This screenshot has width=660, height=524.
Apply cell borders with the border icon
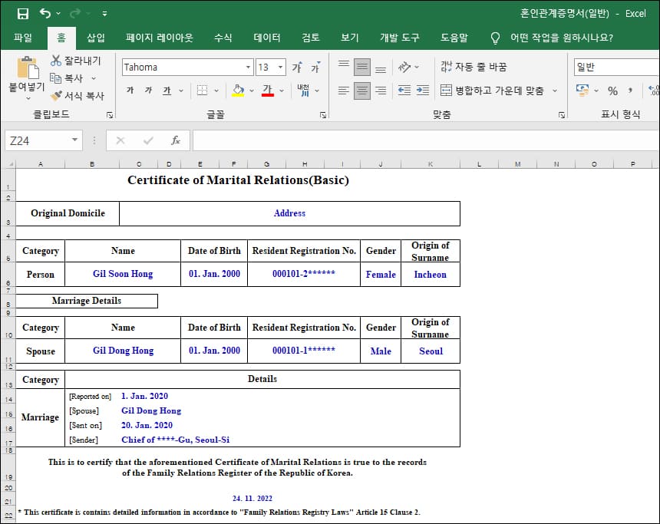(203, 90)
